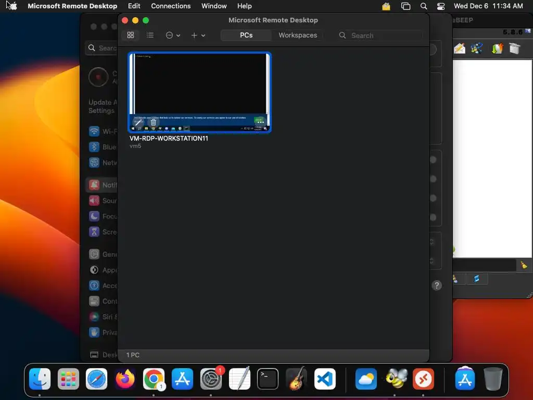This screenshot has height=400, width=533.
Task: Click the gray box icon in BEEP window
Action: click(x=515, y=48)
